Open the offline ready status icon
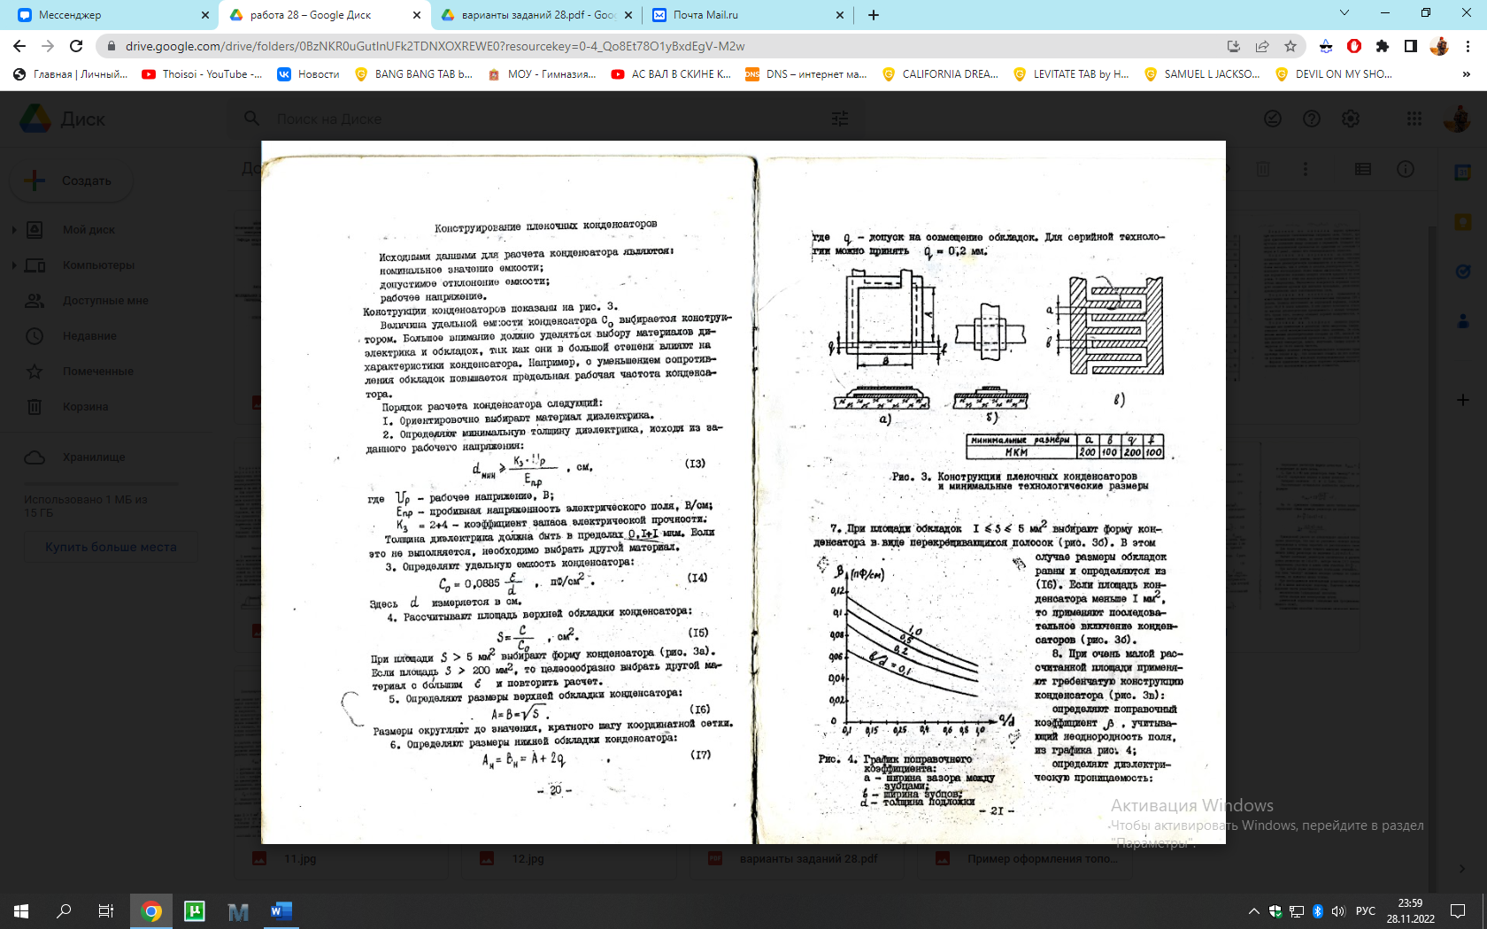This screenshot has height=929, width=1487. [x=1273, y=119]
